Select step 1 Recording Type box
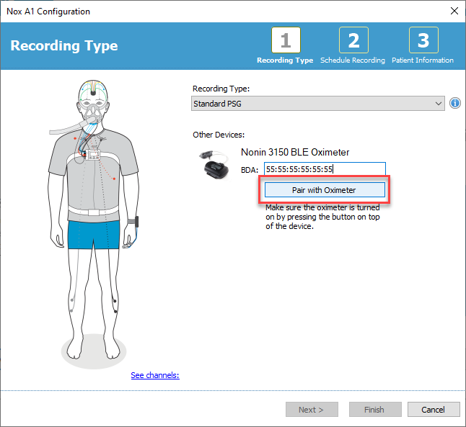This screenshot has width=466, height=427. point(286,40)
